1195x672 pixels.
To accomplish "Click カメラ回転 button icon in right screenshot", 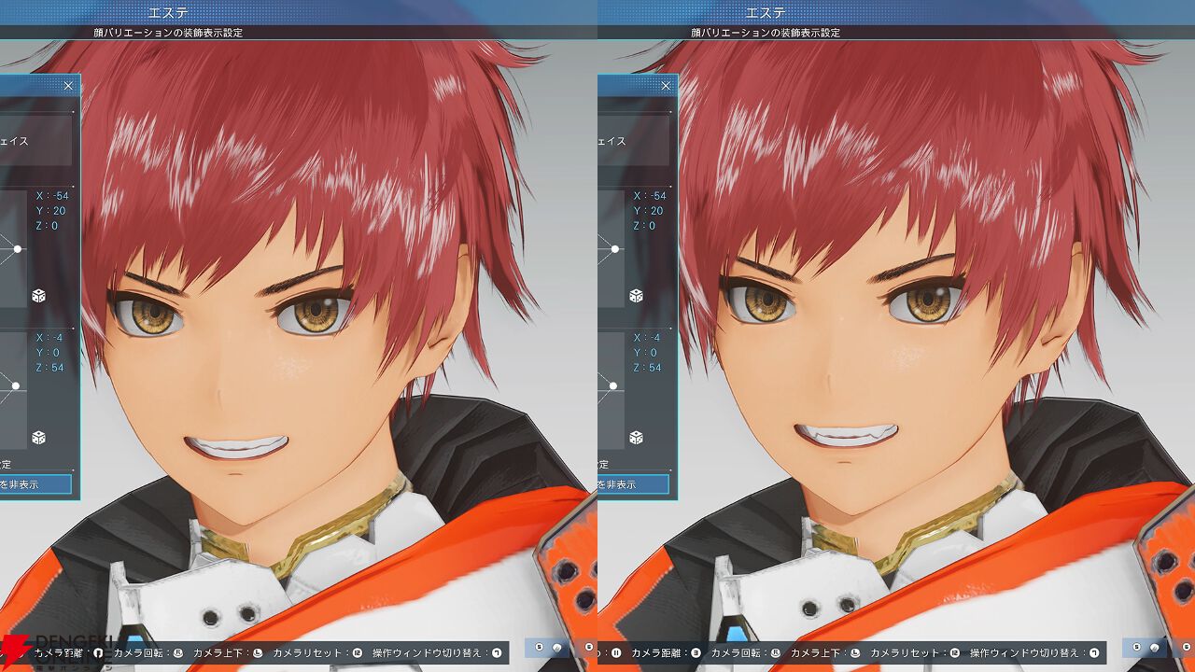I will click(775, 653).
